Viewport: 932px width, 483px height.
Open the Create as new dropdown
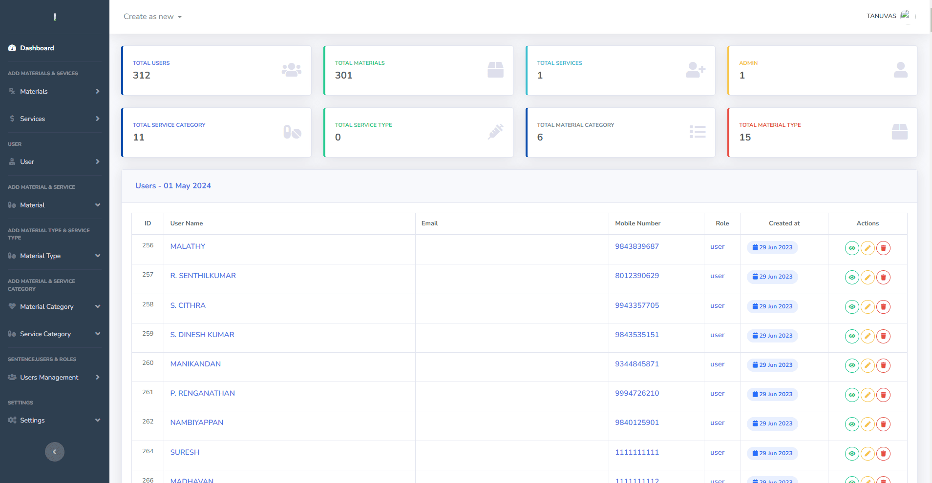[x=152, y=16]
